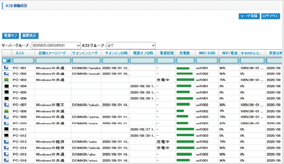Click the PC-015 host status icon
284x164 pixels.
click(x=7, y=154)
